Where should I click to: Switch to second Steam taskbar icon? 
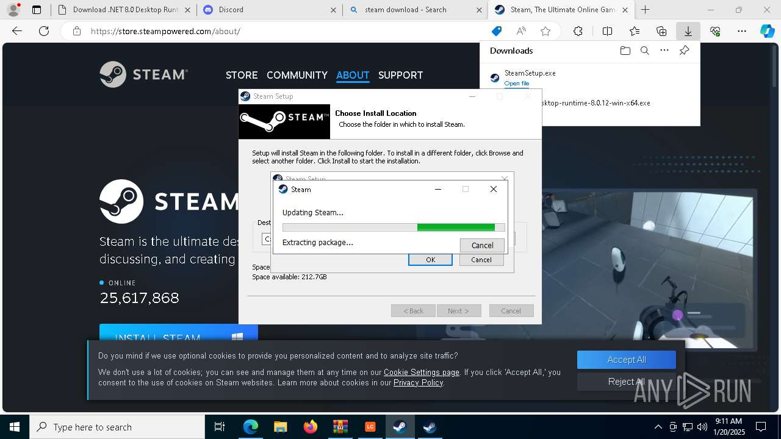[430, 427]
